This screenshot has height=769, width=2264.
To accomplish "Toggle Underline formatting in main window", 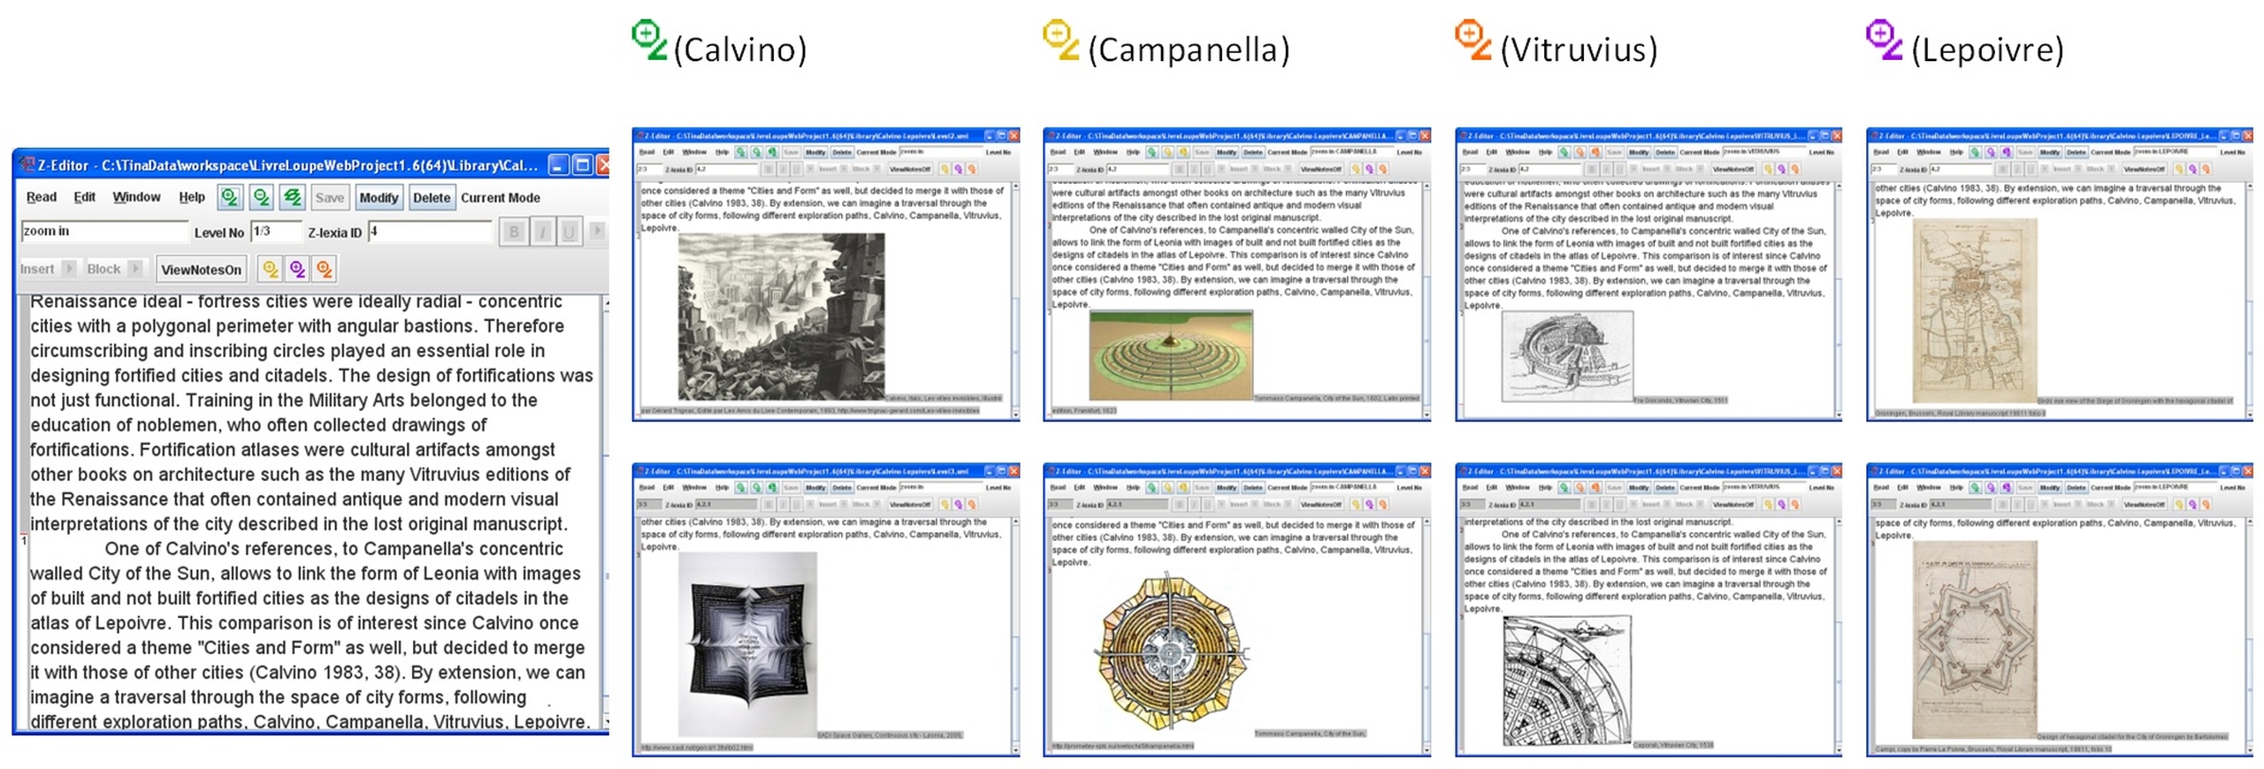I will pos(569,232).
